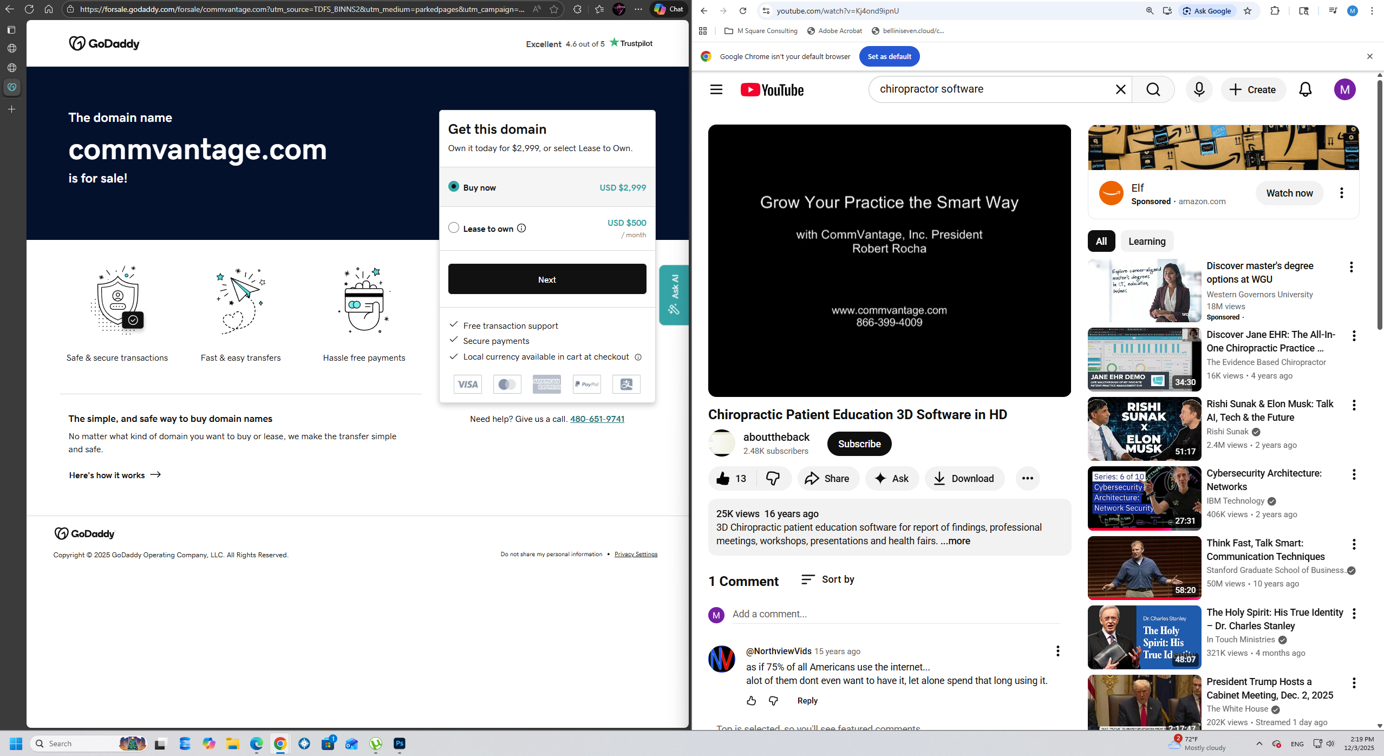
Task: Expand the video description with ...more
Action: click(x=955, y=541)
